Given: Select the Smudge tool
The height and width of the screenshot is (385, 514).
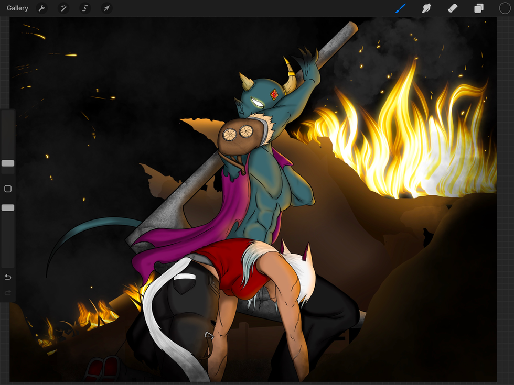Looking at the screenshot, I should 426,8.
